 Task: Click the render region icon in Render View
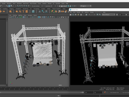pos(73,15)
